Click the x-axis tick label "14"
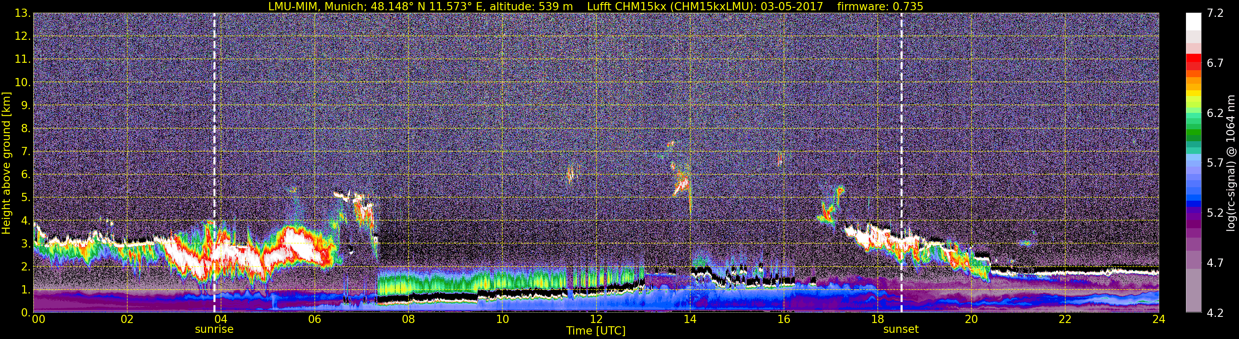 click(689, 320)
